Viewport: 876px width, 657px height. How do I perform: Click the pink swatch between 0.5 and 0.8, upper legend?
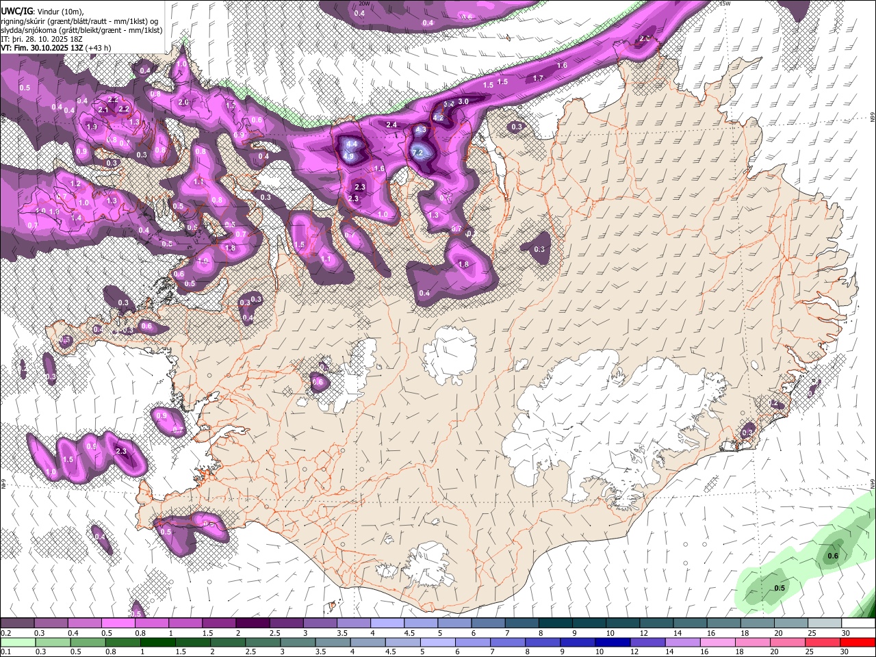(x=119, y=623)
